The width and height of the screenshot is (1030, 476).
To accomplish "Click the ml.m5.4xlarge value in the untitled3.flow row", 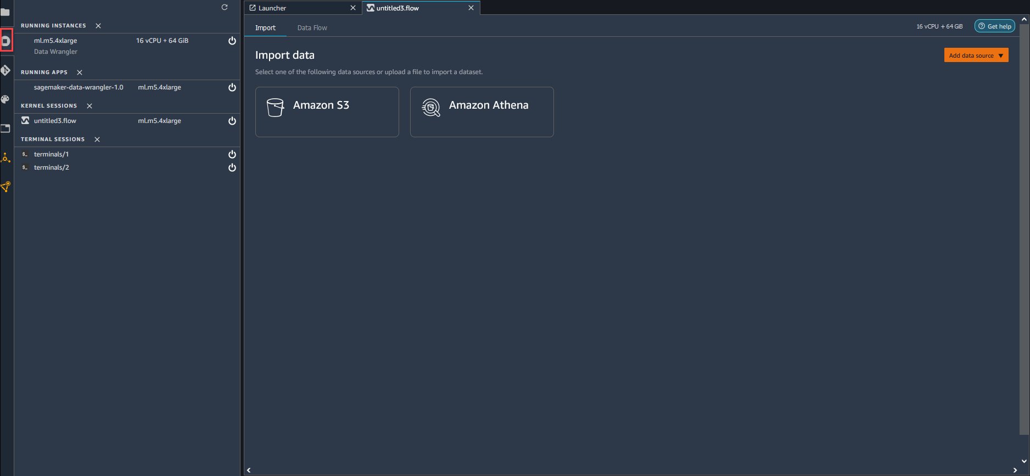I will pos(159,121).
